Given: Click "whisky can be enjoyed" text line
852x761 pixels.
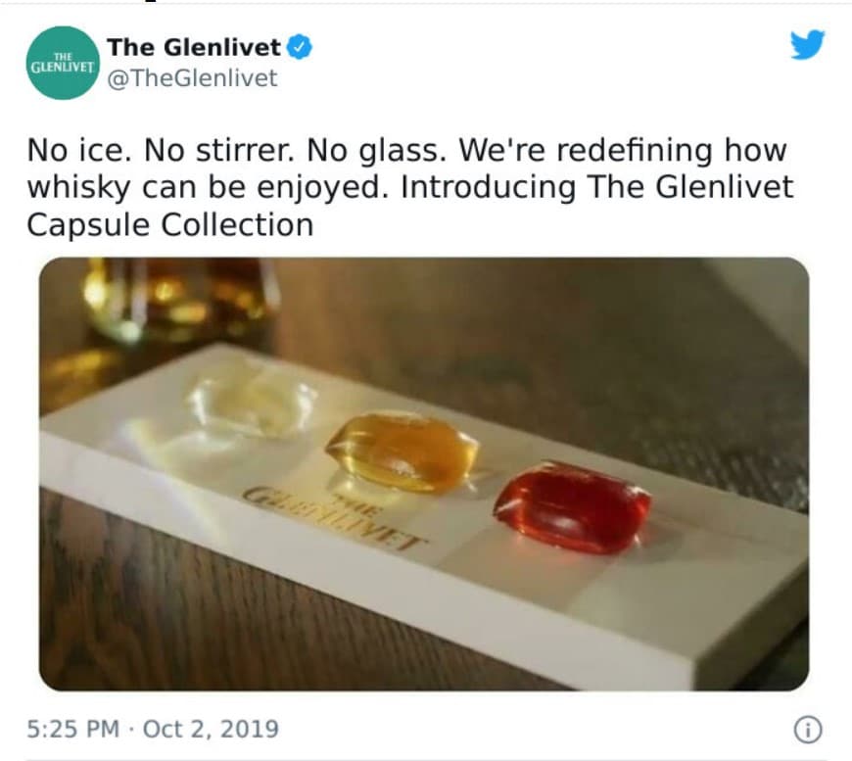Looking at the screenshot, I should click(x=209, y=187).
